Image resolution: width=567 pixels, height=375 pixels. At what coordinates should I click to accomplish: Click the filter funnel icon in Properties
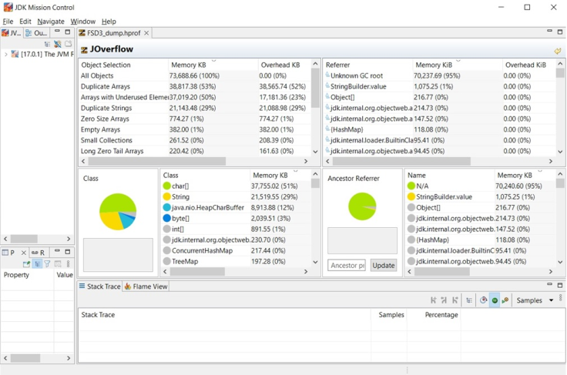point(47,264)
